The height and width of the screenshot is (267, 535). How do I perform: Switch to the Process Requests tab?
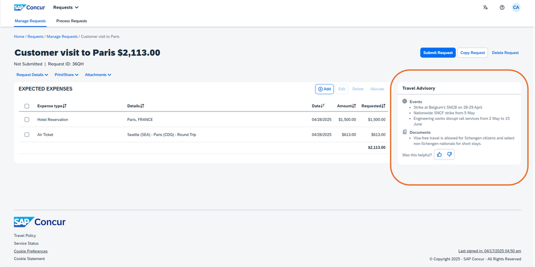pyautogui.click(x=72, y=21)
